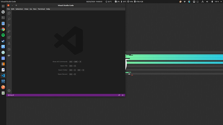223x125 pixels.
Task: Open the Test flask view
Action: [9, 43]
